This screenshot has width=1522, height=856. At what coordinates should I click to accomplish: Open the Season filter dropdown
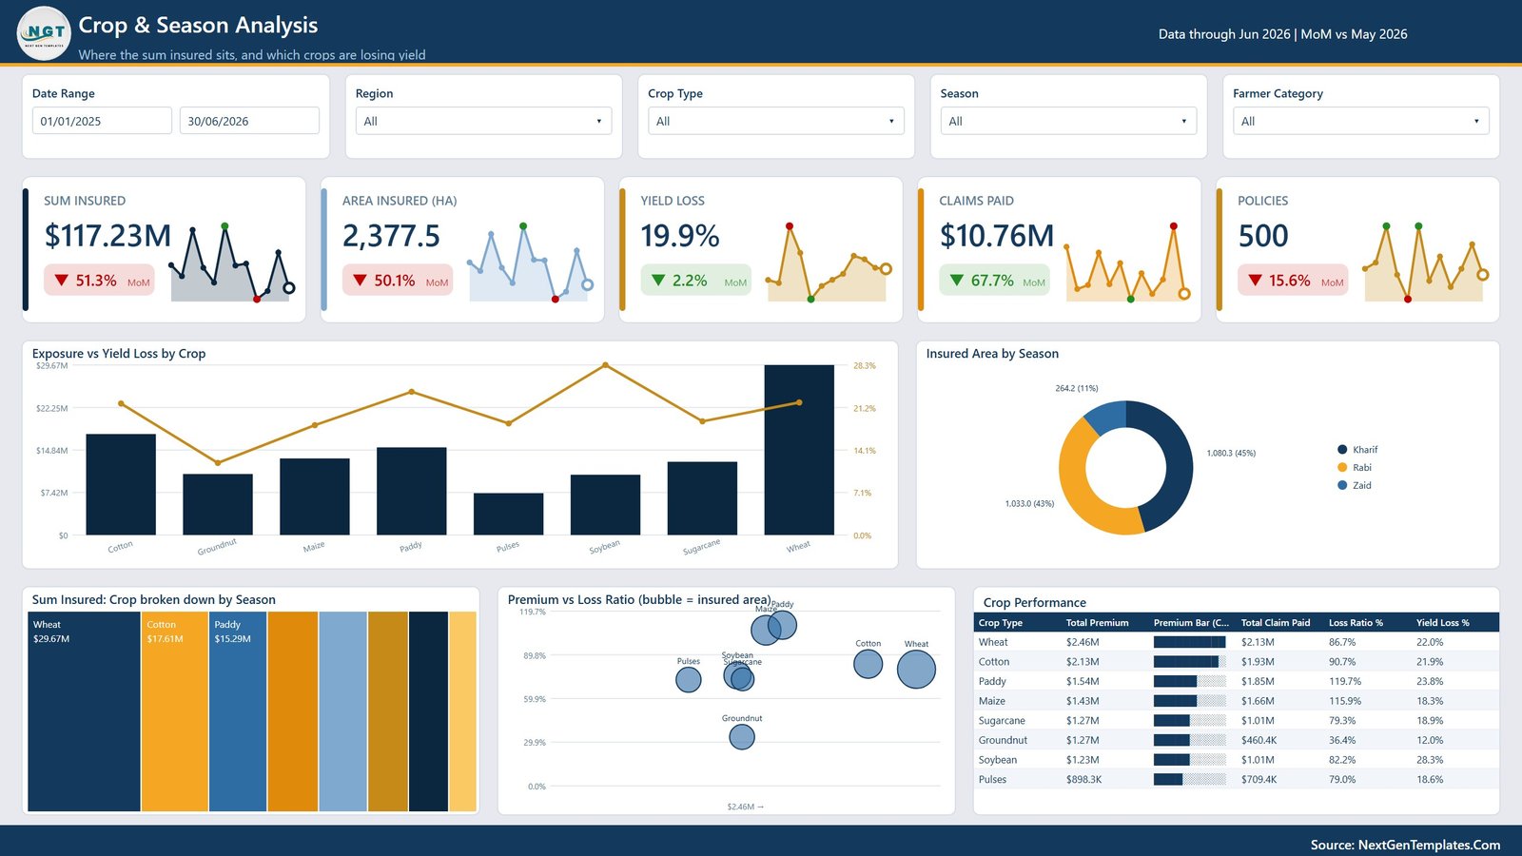(1068, 121)
